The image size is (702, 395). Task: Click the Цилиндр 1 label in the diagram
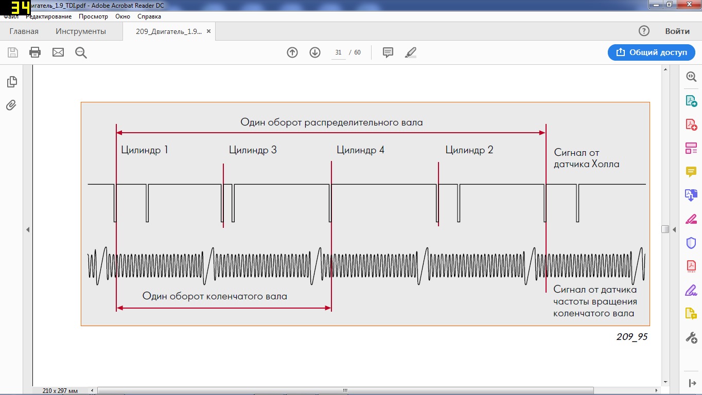[145, 150]
